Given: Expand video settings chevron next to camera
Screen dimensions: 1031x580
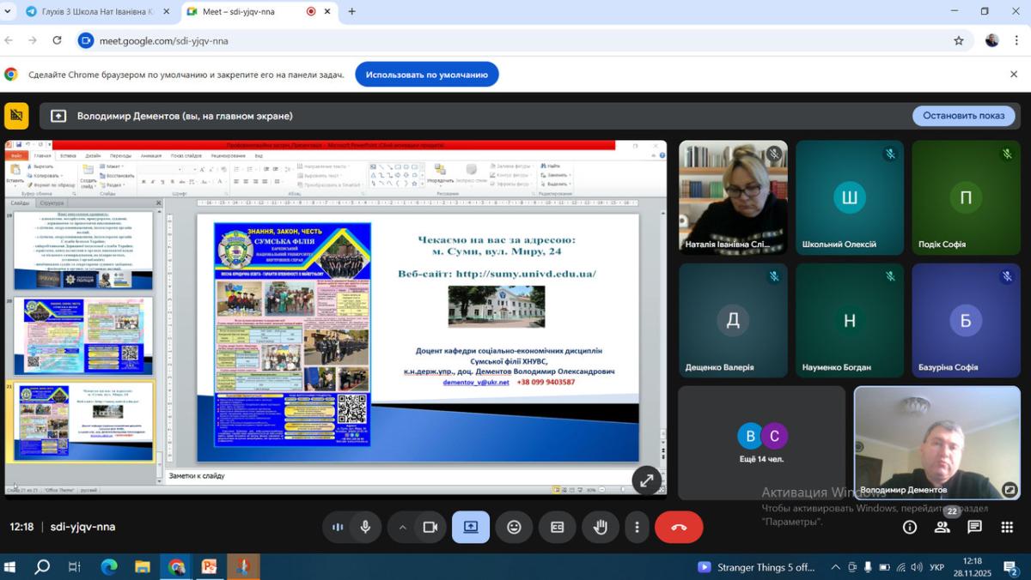Looking at the screenshot, I should (402, 527).
